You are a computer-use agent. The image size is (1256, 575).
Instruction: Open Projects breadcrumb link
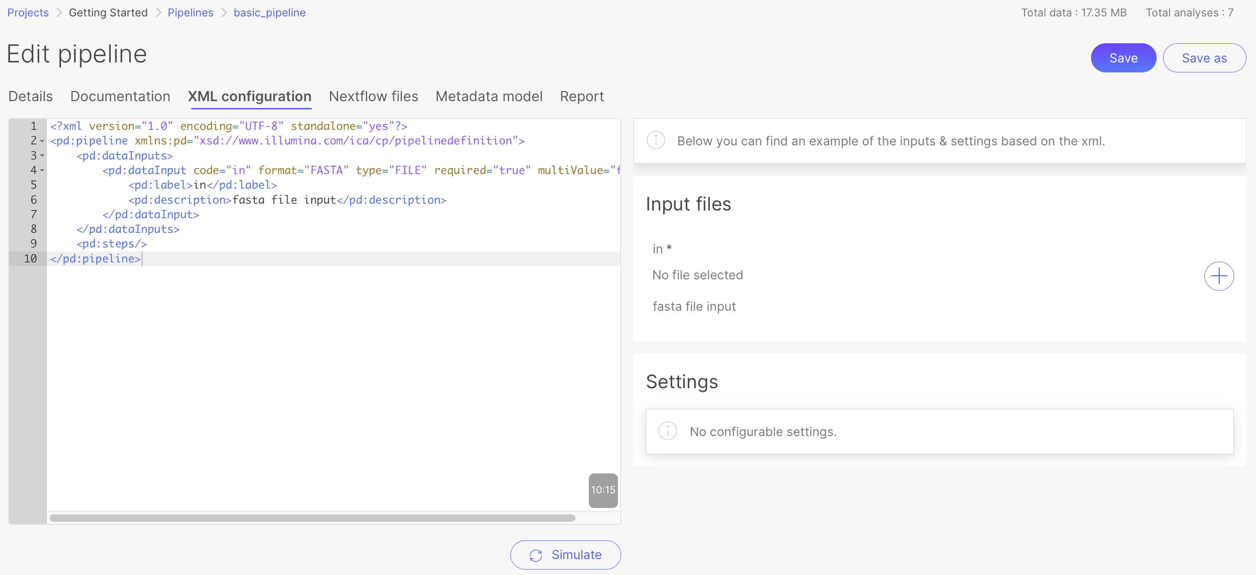click(x=28, y=13)
